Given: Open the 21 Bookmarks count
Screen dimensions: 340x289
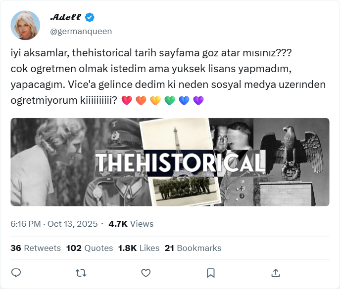Looking at the screenshot, I should (193, 248).
